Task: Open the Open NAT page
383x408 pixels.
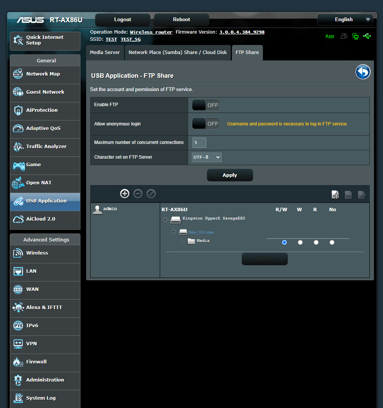Action: coord(45,184)
